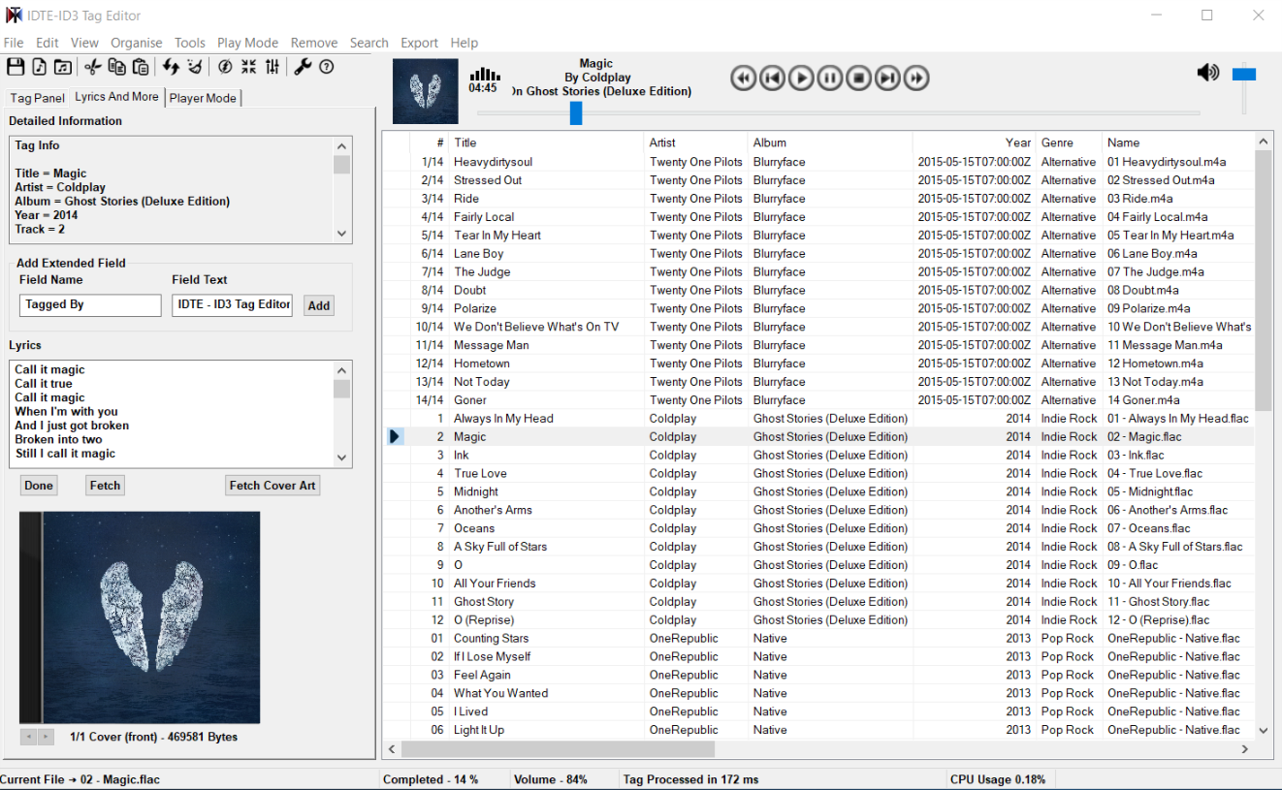Screen dimensions: 1282x790
Task: Click the Field Text input box
Action: pyautogui.click(x=233, y=305)
